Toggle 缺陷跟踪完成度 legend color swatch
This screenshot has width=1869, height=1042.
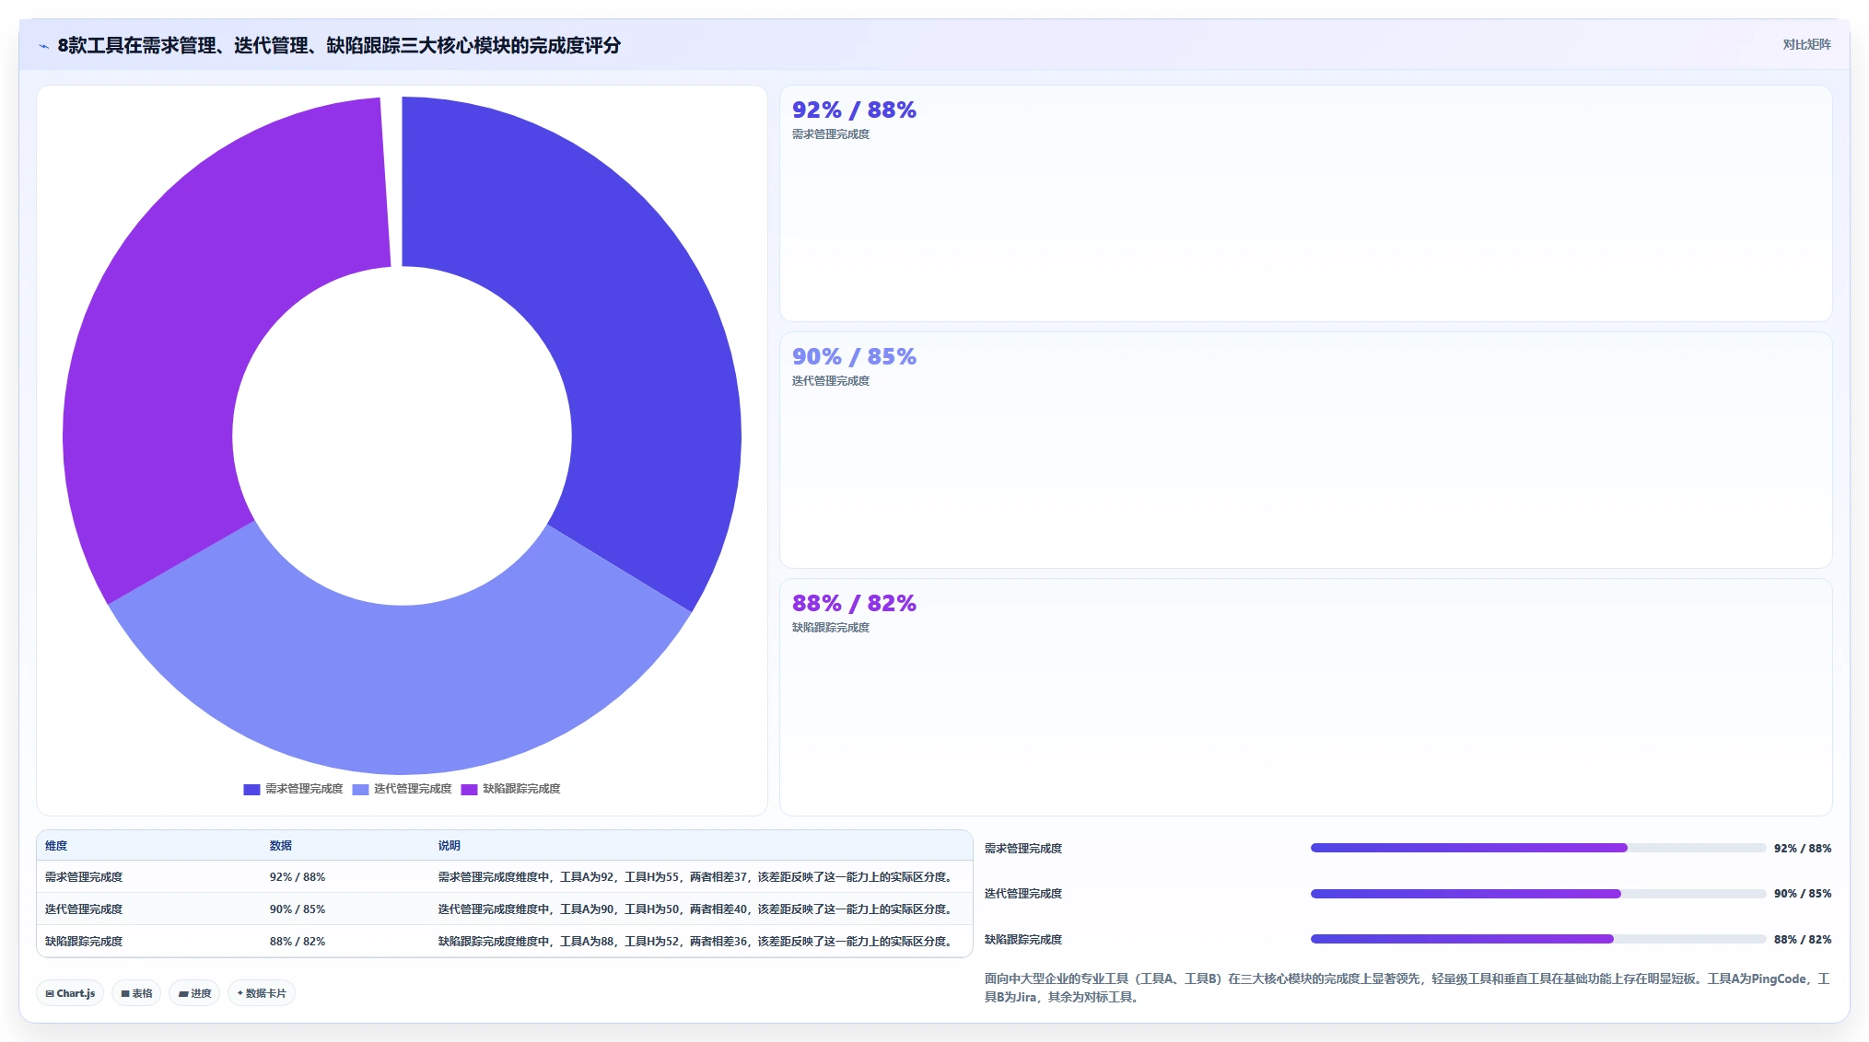click(x=469, y=789)
